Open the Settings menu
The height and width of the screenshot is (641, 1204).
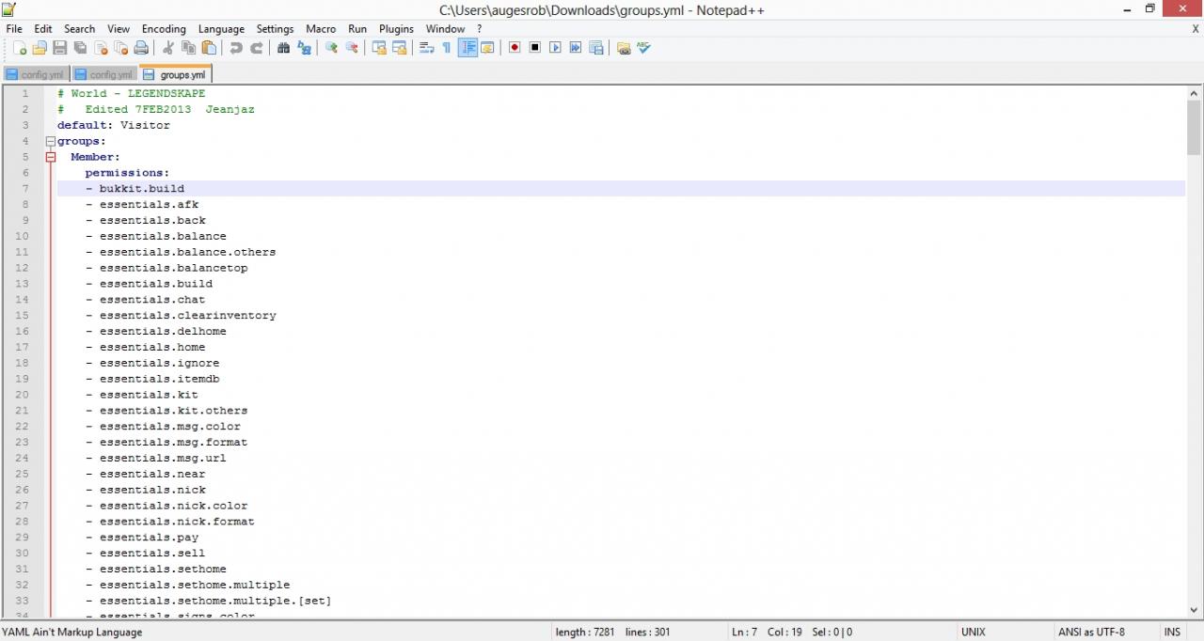[275, 29]
